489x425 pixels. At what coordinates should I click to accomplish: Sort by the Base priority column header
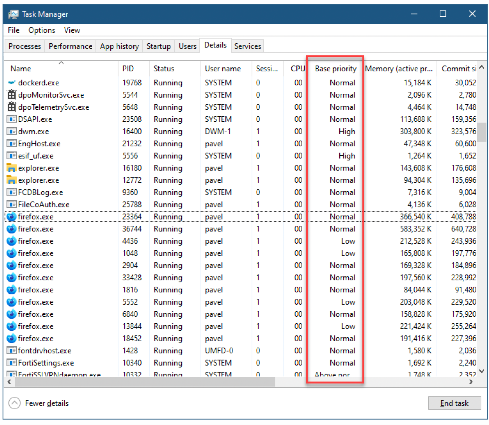tap(336, 68)
